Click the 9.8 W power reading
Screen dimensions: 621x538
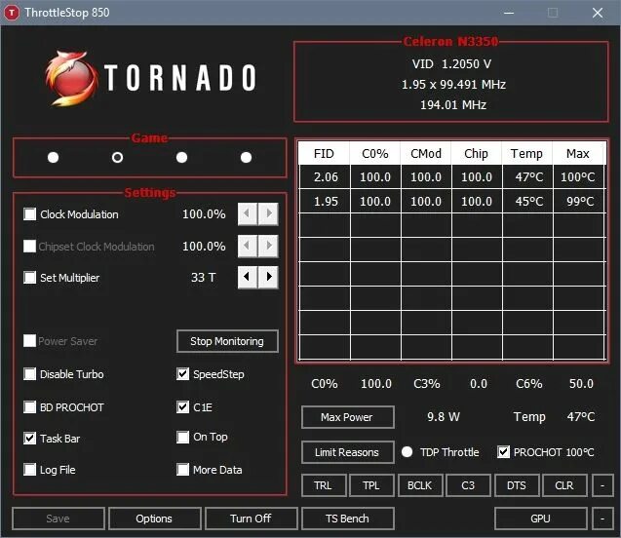coord(444,417)
